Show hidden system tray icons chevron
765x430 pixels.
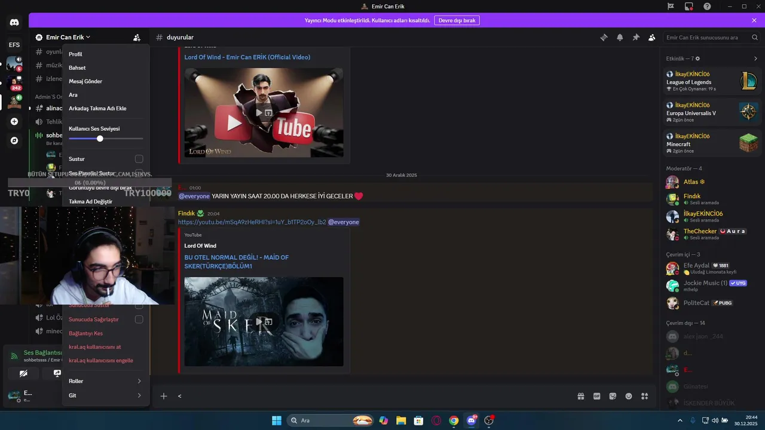680,420
